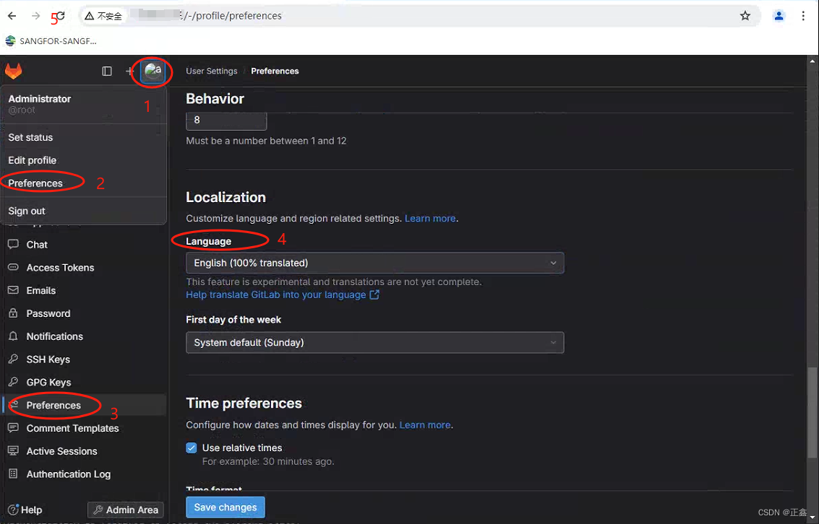The image size is (819, 524).
Task: Open Help translate GitLab into your language link
Action: 277,294
